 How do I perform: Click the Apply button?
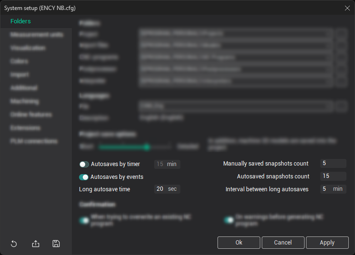tap(327, 243)
